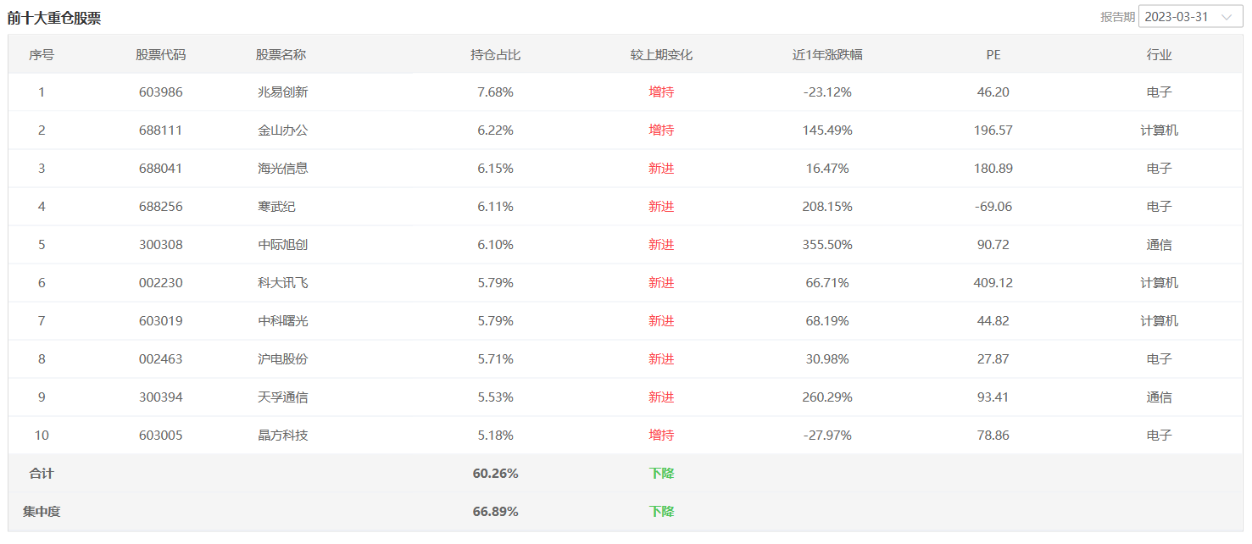Click the PE column header
The width and height of the screenshot is (1252, 544).
(993, 54)
